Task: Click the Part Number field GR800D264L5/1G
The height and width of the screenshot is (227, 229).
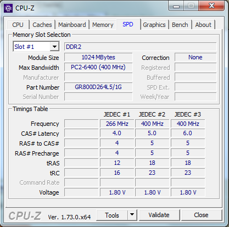Action: point(98,87)
